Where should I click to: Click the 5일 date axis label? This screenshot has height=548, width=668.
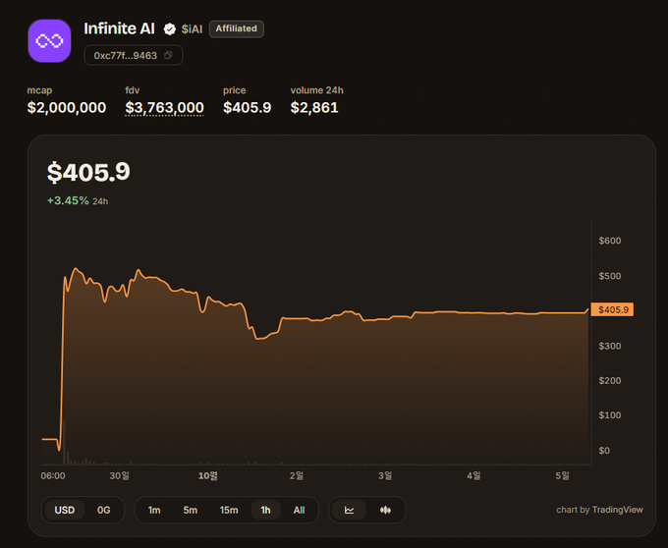click(x=562, y=475)
